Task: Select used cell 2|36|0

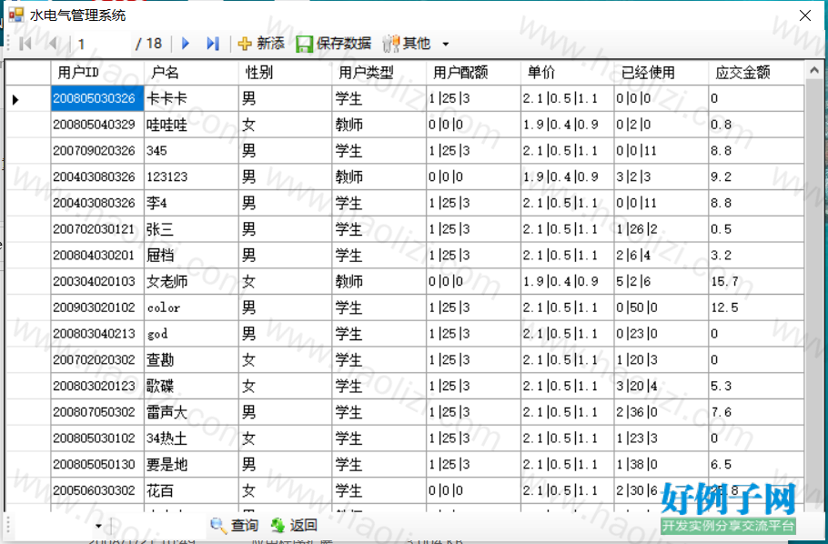Action: pos(661,412)
